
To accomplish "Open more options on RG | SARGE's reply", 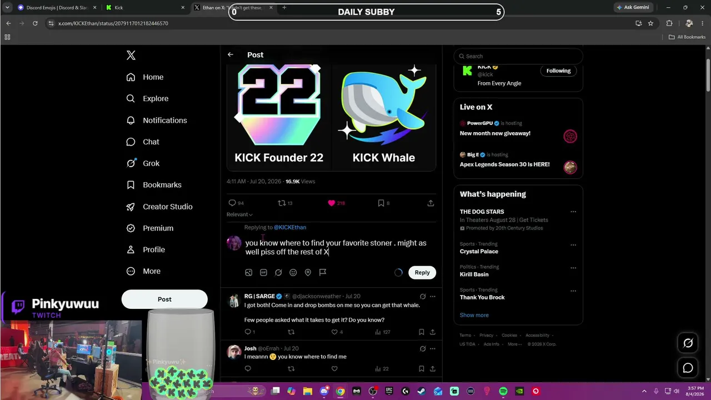I will (x=433, y=297).
